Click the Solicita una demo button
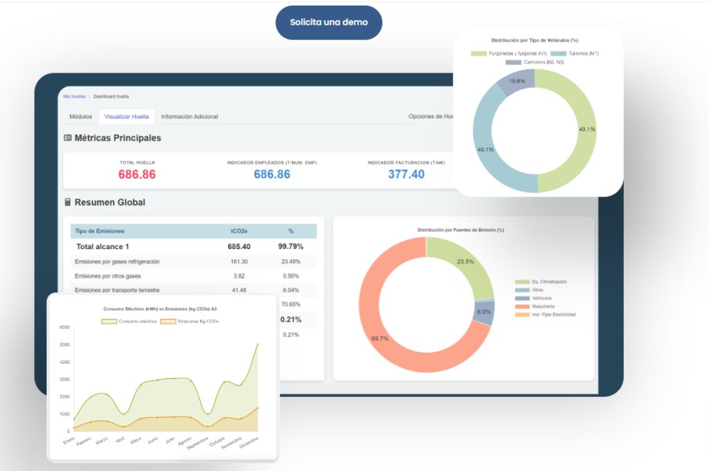 329,23
